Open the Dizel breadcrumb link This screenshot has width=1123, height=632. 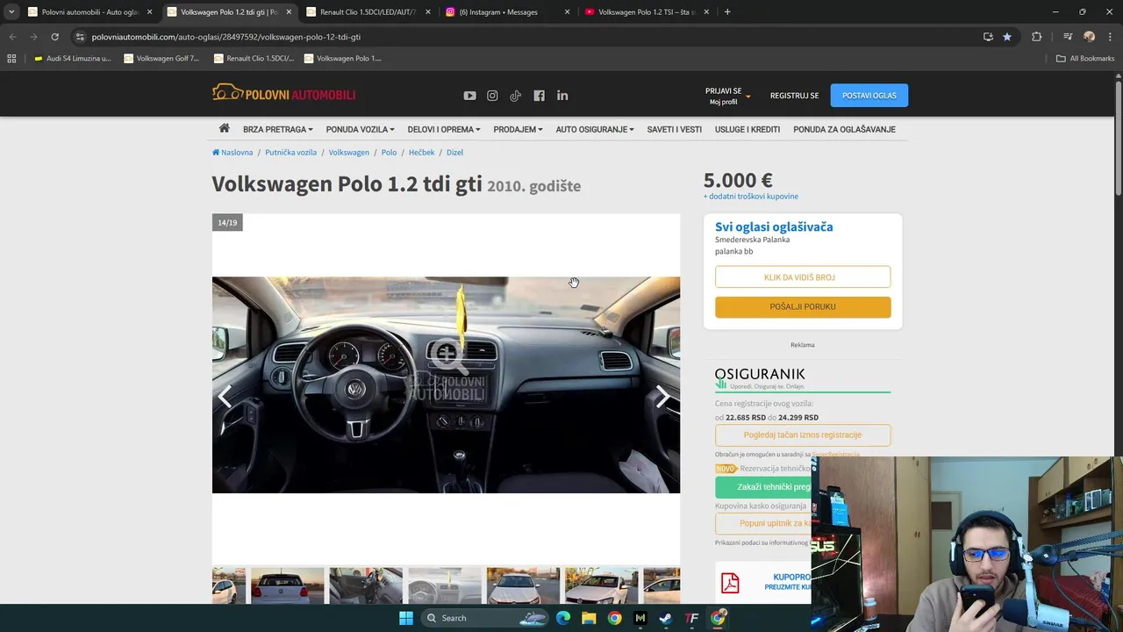(454, 153)
